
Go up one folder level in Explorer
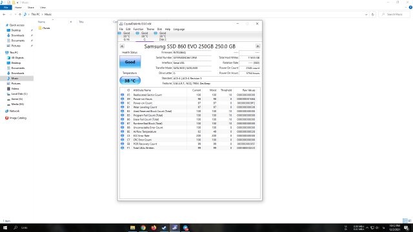pyautogui.click(x=20, y=14)
